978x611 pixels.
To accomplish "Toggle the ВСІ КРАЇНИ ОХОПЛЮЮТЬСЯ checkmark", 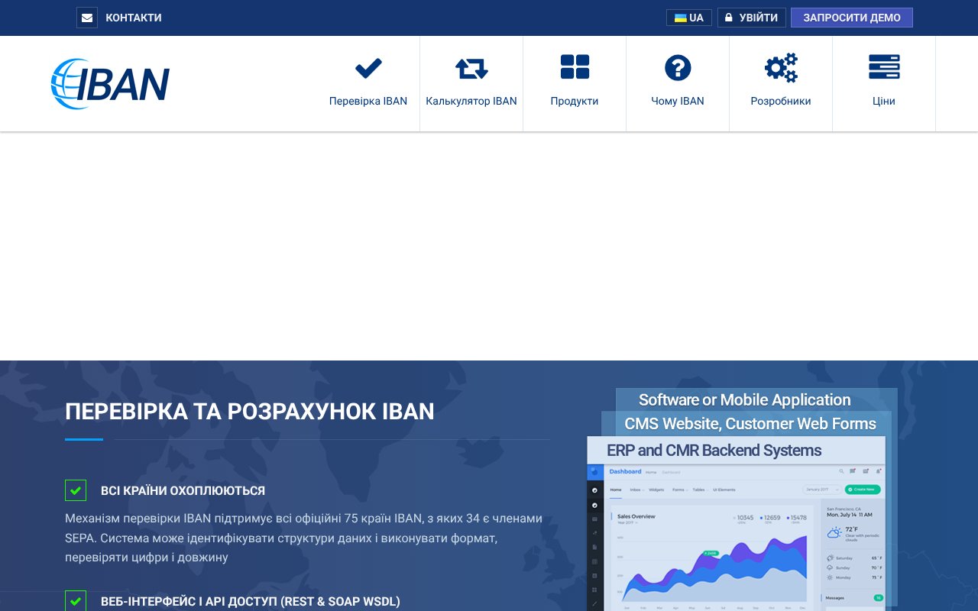I will tap(76, 490).
